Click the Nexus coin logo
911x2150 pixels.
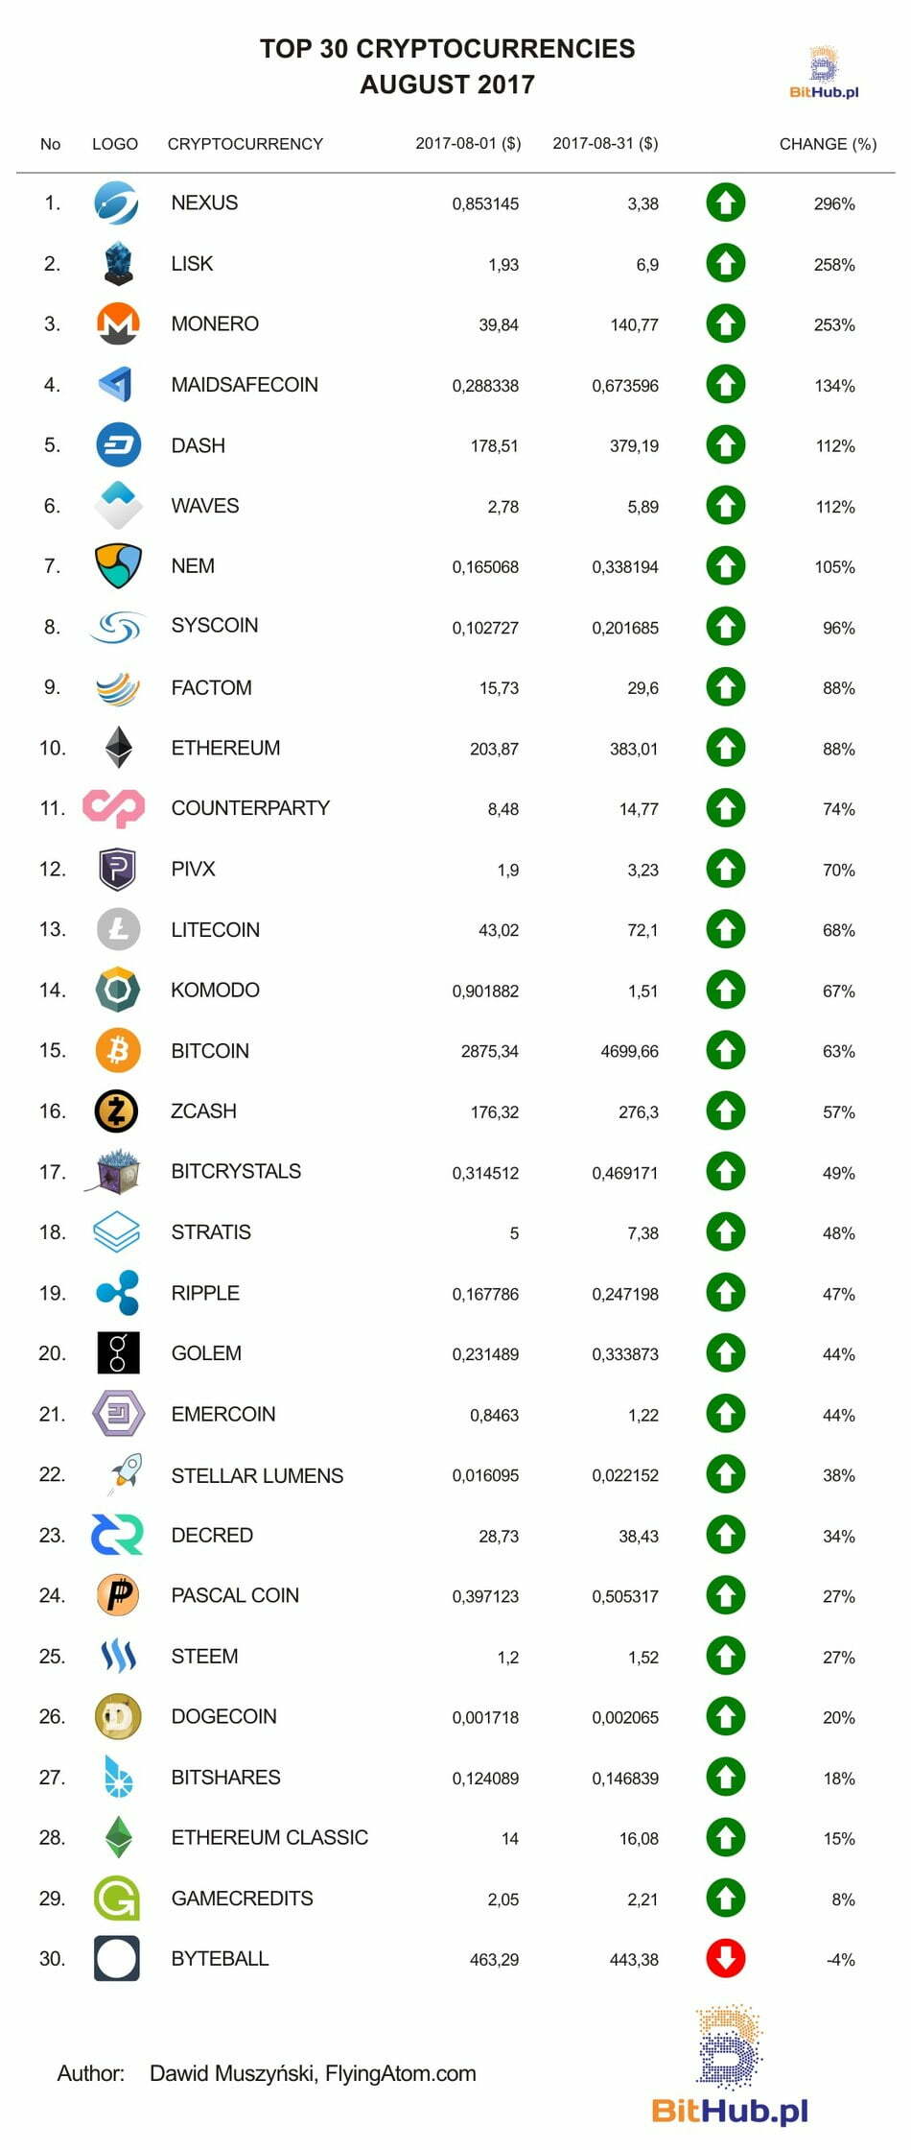pos(117,203)
